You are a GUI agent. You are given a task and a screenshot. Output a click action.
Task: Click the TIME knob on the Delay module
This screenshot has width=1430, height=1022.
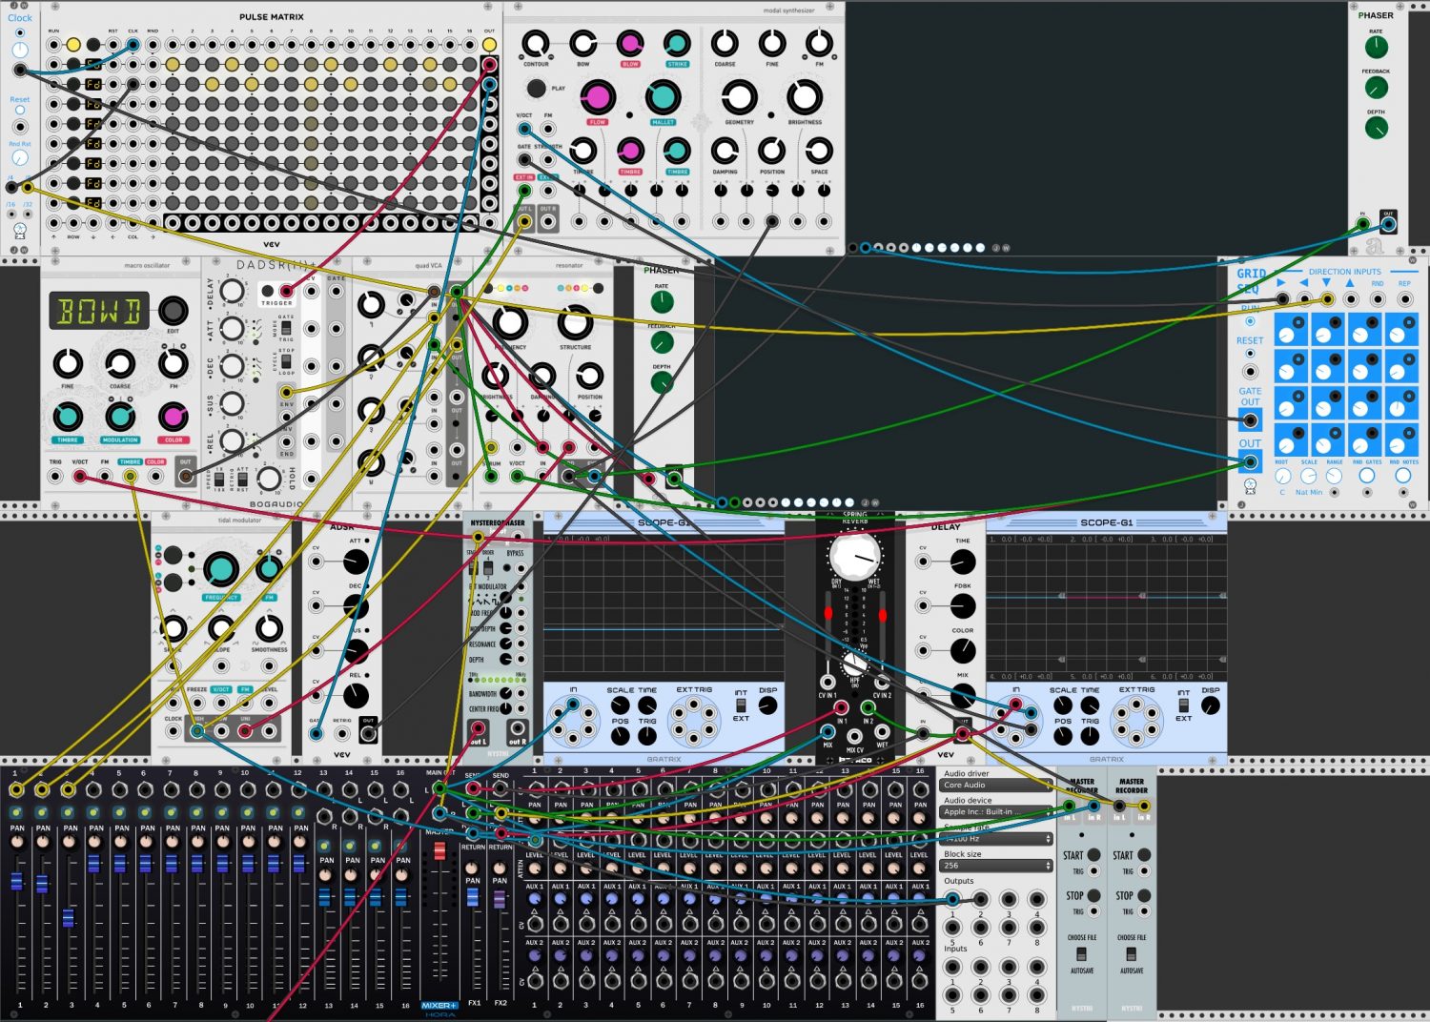(963, 562)
